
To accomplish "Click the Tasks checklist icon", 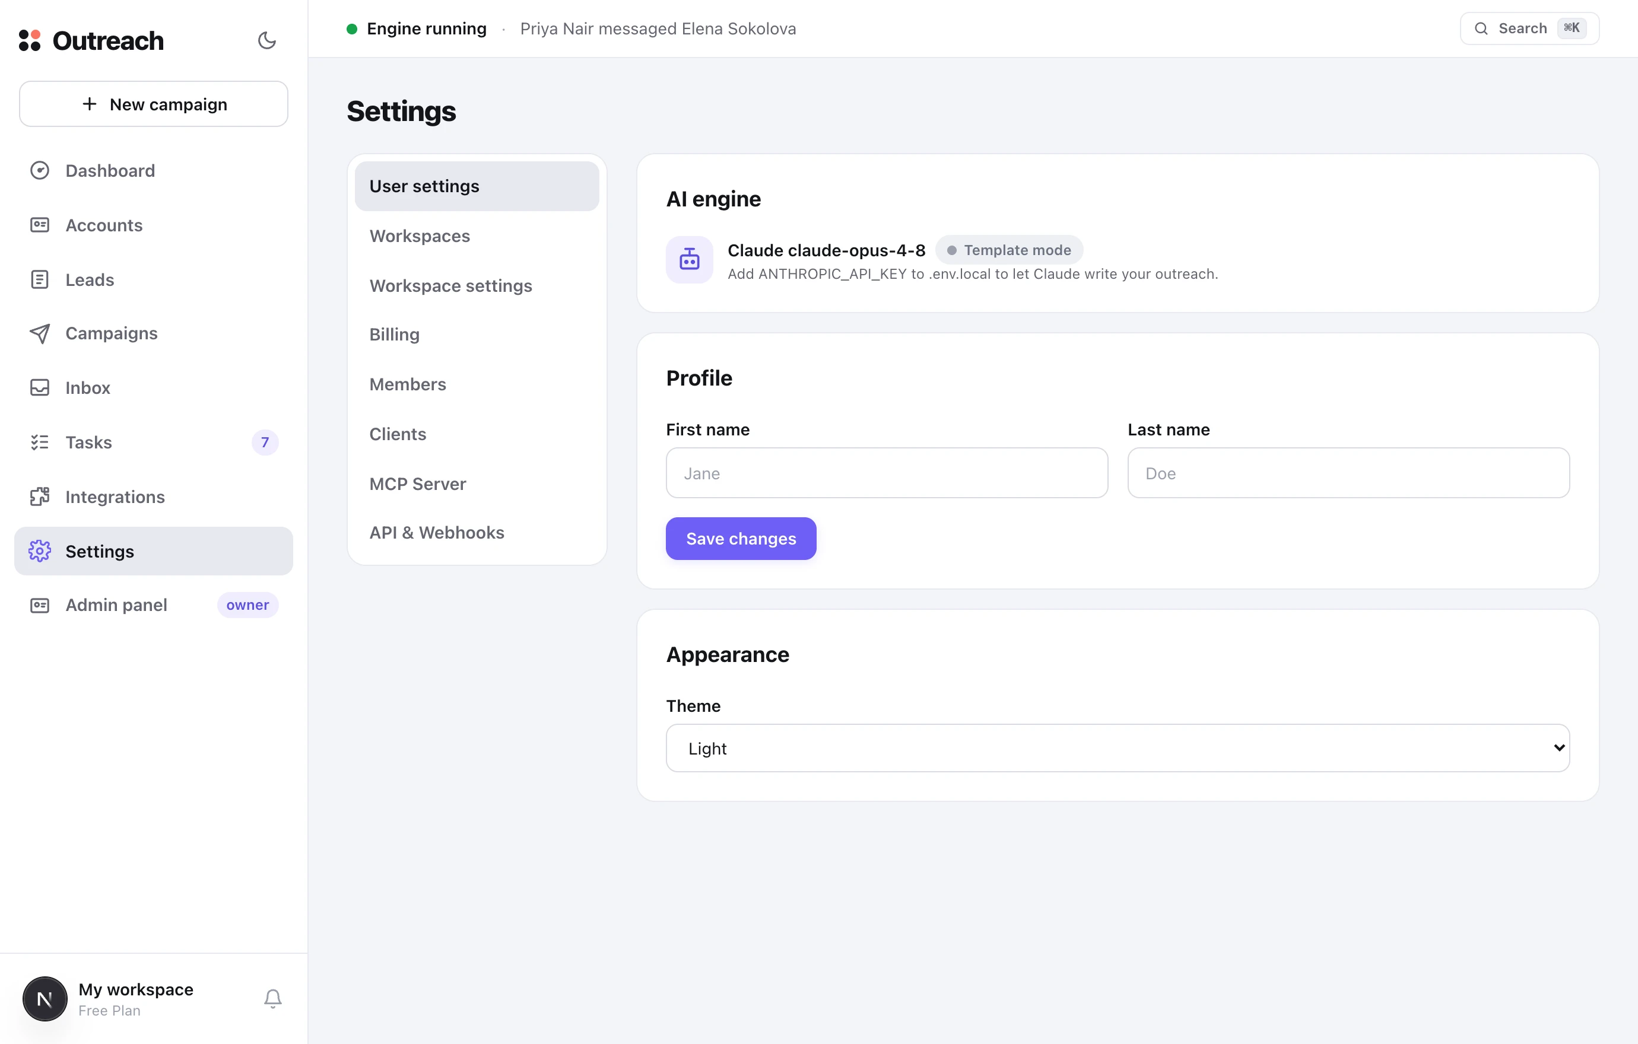I will 39,443.
